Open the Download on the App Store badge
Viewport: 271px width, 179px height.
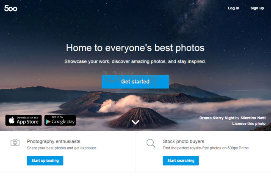click(24, 120)
